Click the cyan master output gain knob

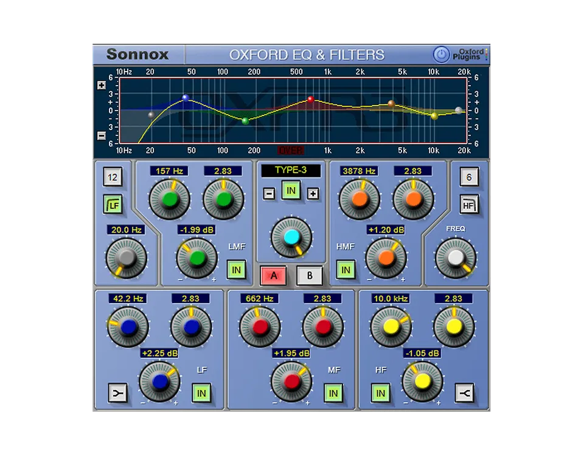pyautogui.click(x=291, y=237)
